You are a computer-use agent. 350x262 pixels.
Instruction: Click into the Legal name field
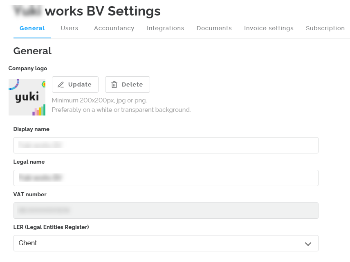(x=166, y=178)
